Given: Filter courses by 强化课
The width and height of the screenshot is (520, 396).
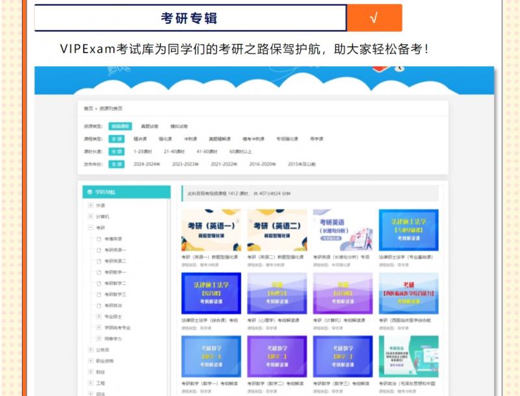Looking at the screenshot, I should 165,139.
